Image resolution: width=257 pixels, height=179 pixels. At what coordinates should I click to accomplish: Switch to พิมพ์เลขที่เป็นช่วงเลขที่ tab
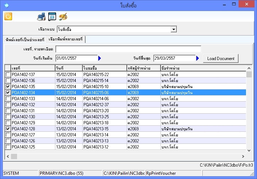pos(25,39)
